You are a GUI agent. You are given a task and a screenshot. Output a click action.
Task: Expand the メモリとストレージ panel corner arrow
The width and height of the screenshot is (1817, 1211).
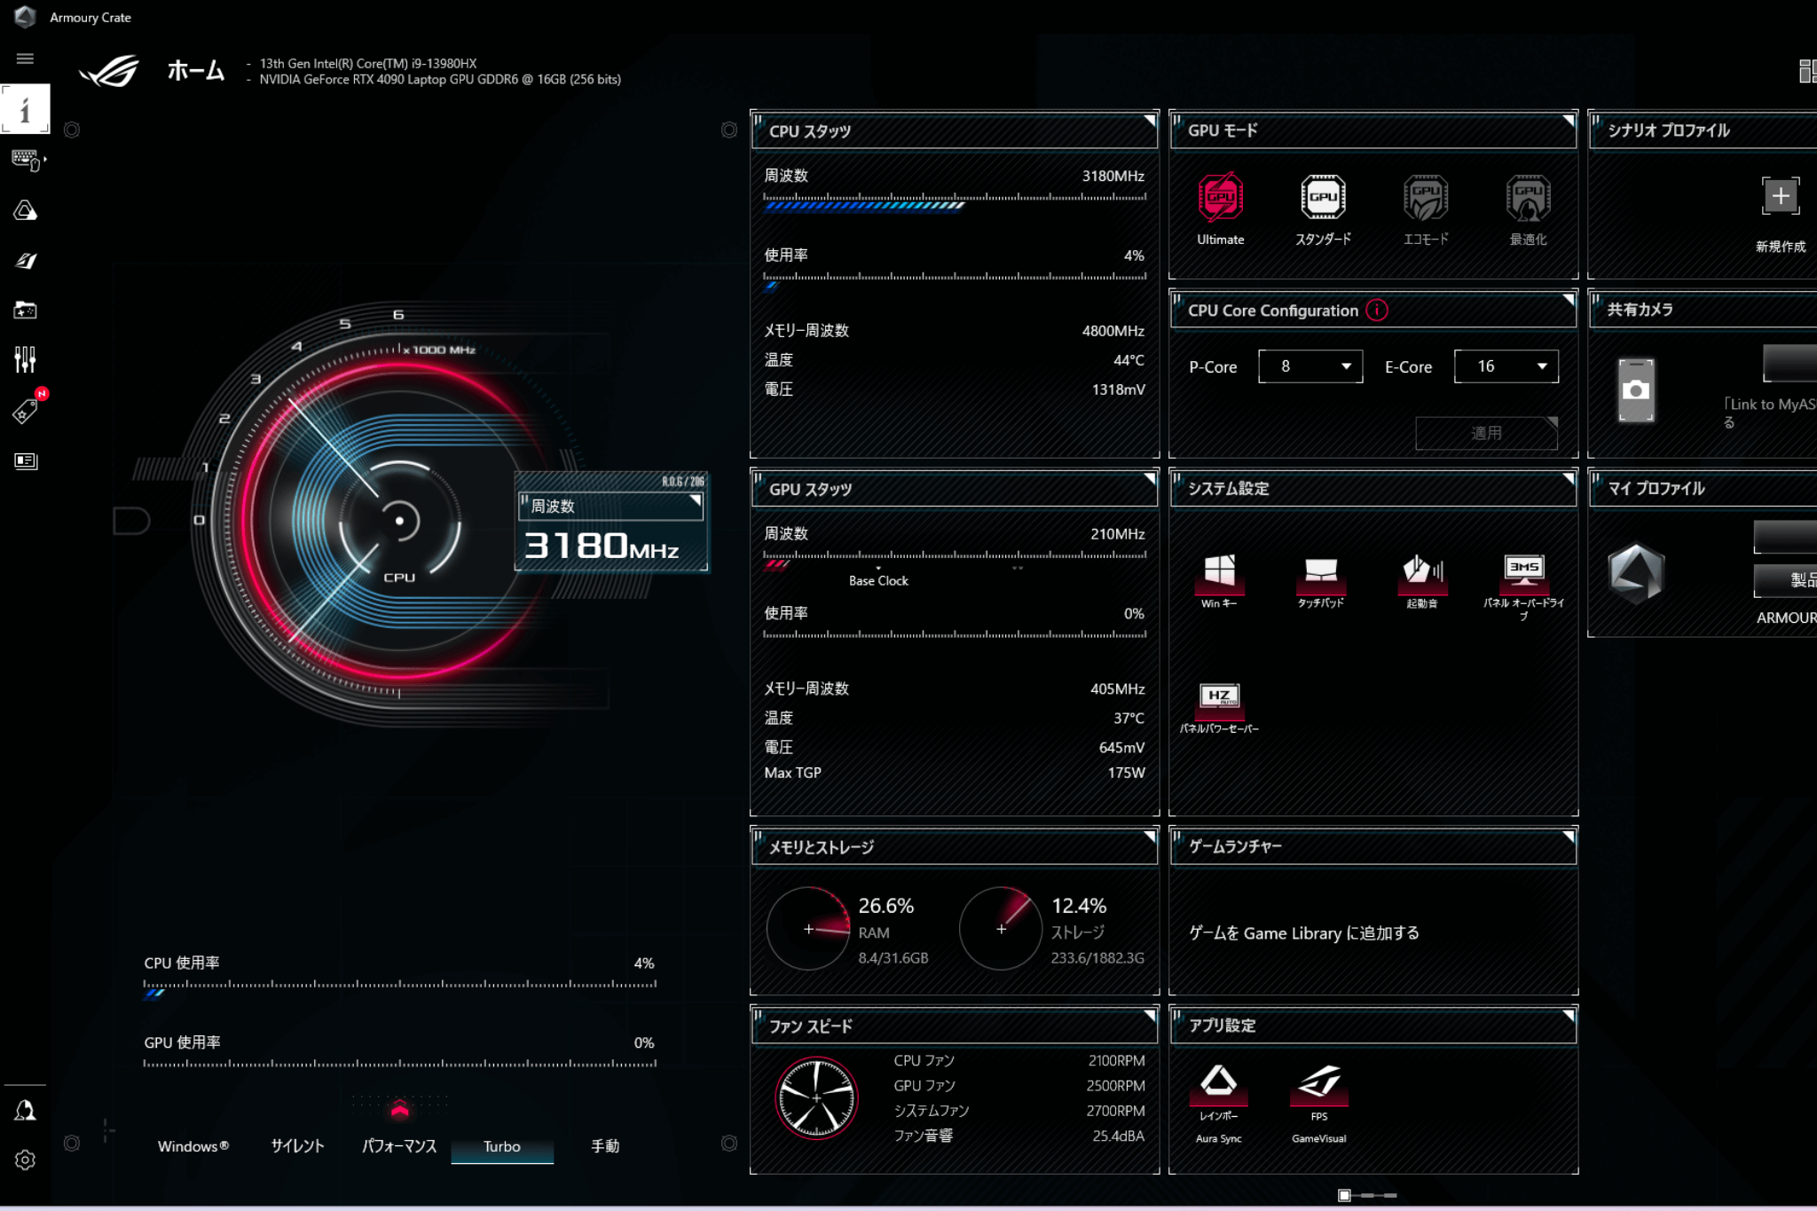(1149, 836)
